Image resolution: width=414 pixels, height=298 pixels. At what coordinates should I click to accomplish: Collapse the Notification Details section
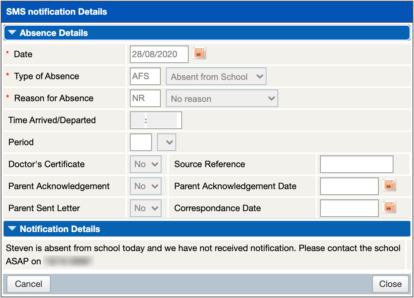pos(12,229)
